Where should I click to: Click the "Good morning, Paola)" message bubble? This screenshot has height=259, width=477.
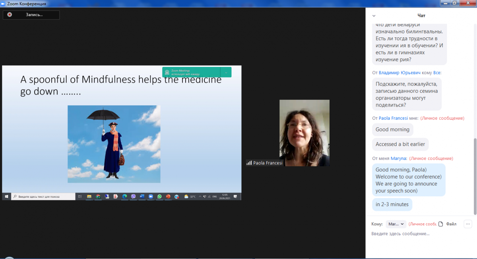pyautogui.click(x=409, y=180)
